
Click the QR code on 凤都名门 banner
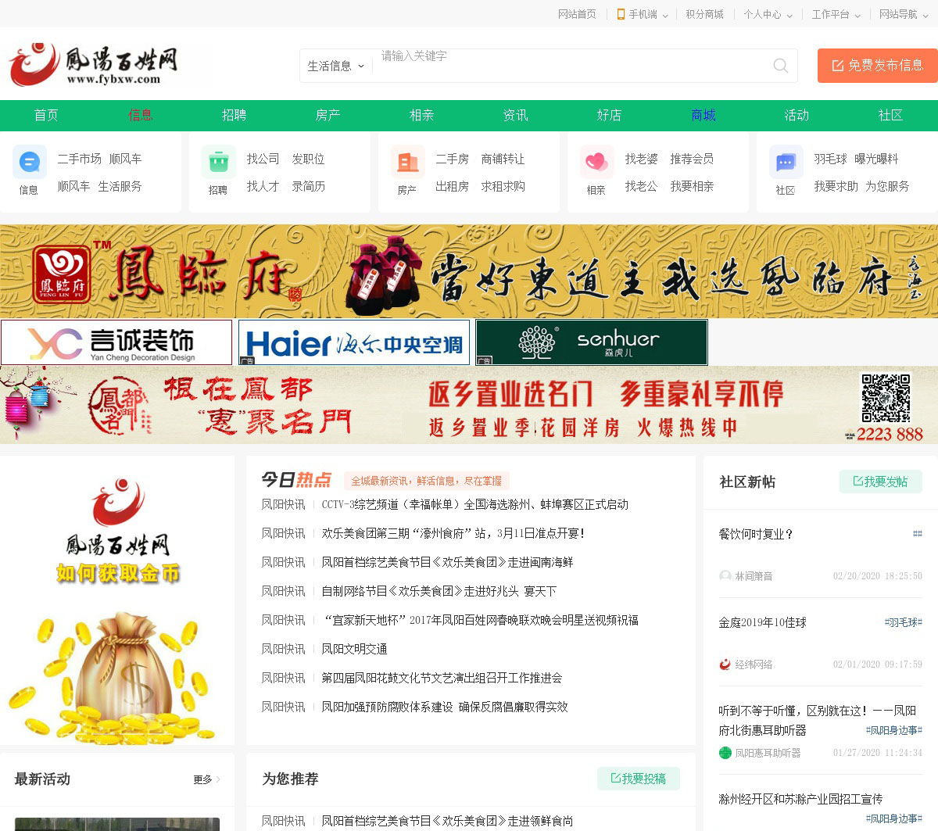point(886,398)
